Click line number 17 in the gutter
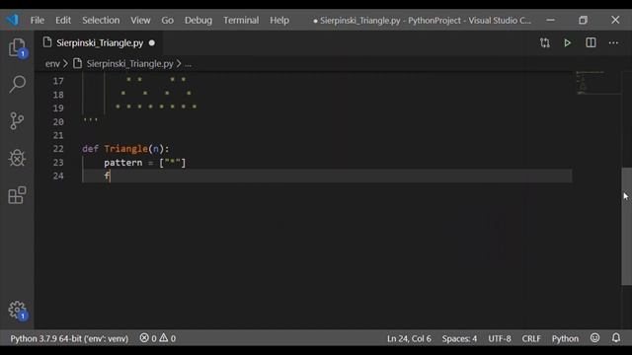 58,81
